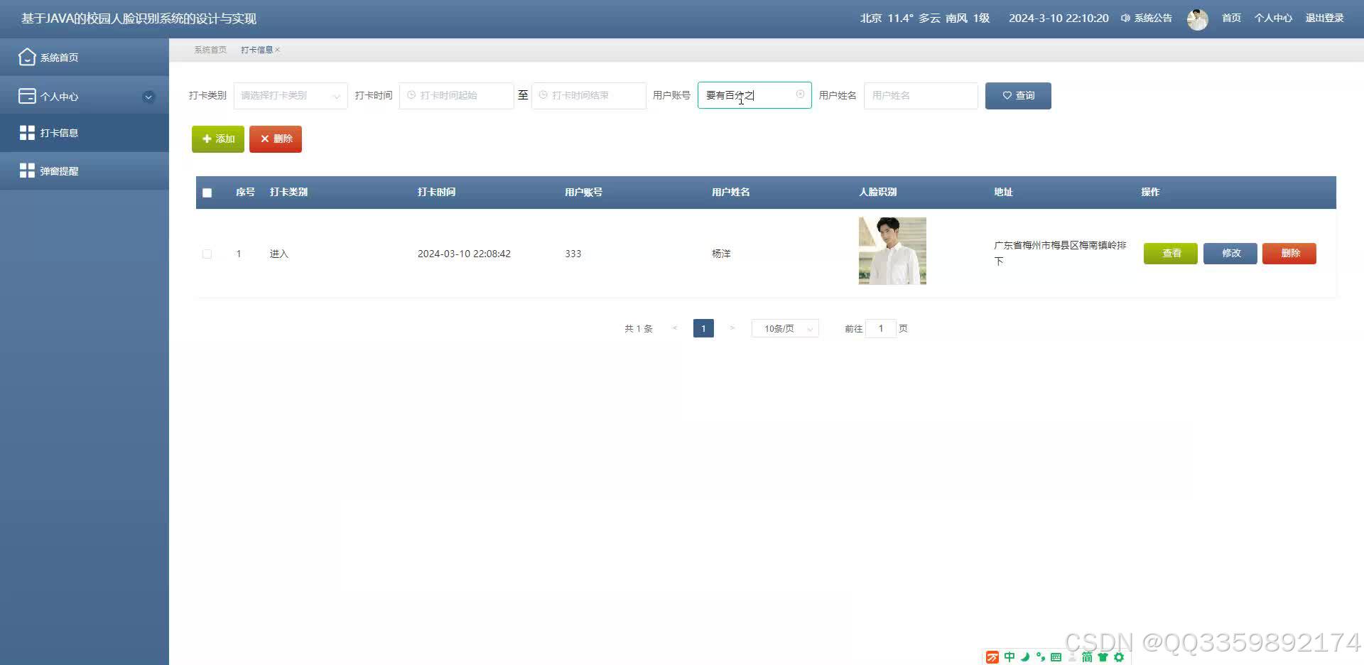Click the red 删除 button below filters
This screenshot has width=1364, height=665.
point(276,139)
